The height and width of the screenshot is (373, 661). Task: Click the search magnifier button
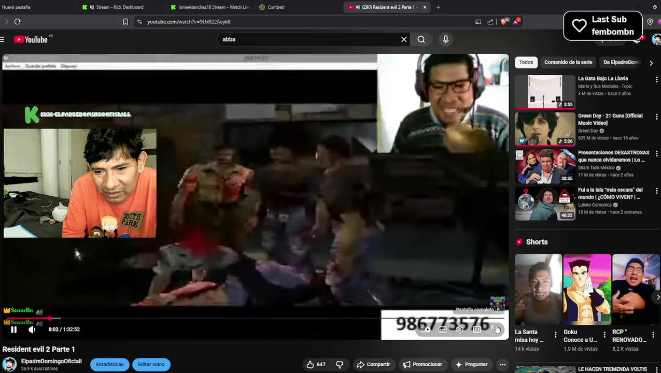[421, 39]
